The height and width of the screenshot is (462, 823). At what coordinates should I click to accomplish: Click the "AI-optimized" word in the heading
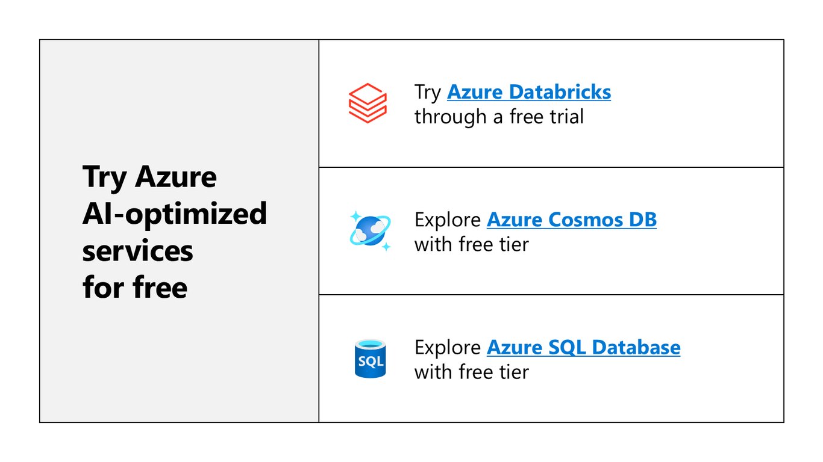175,214
